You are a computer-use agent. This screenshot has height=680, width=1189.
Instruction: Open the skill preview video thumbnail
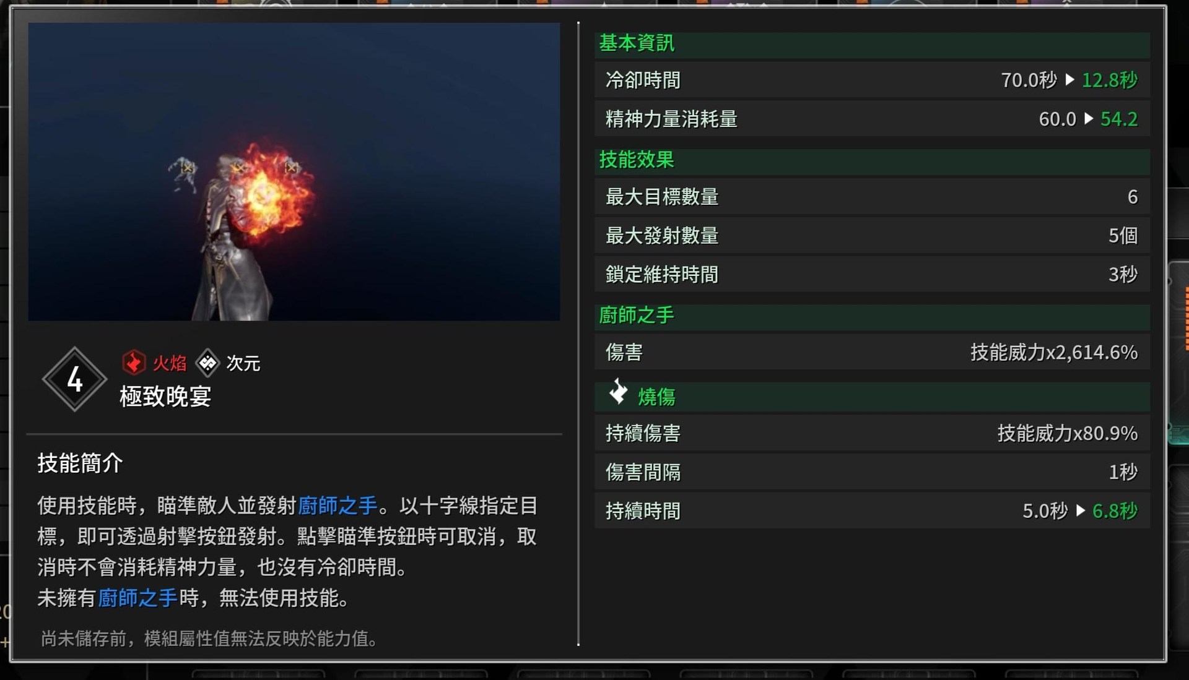(x=294, y=172)
